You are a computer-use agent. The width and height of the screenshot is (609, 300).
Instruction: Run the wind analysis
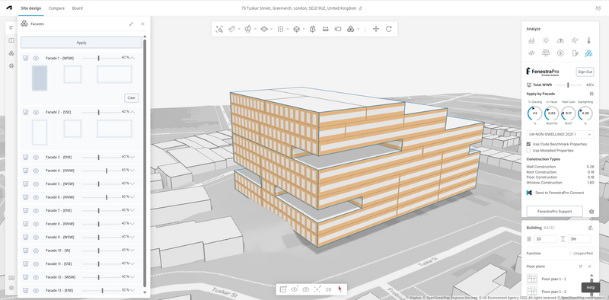click(575, 40)
